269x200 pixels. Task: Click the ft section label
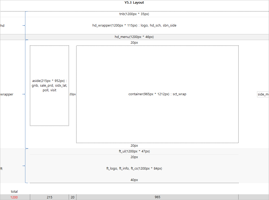2,169
